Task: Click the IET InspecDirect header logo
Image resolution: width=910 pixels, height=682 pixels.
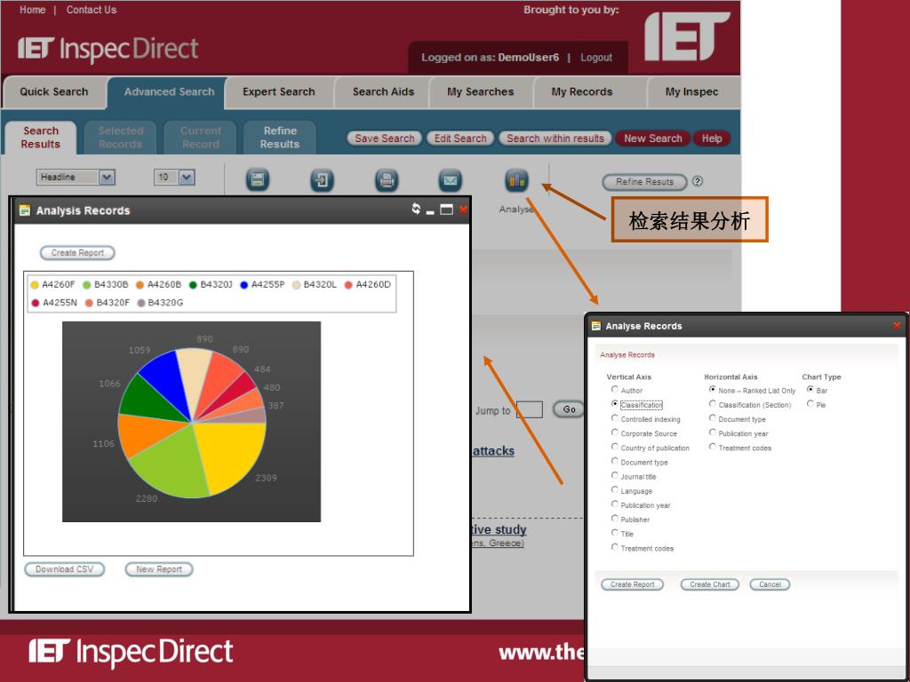Action: click(108, 49)
